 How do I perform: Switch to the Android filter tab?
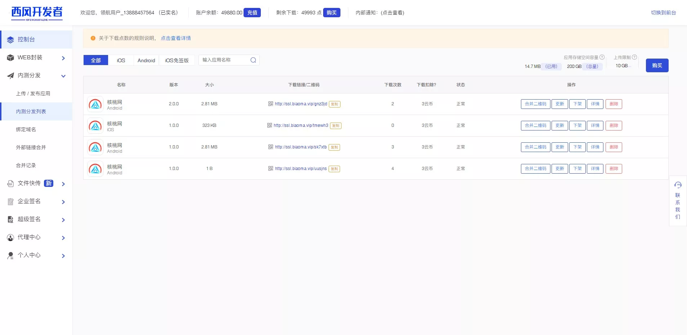point(146,60)
